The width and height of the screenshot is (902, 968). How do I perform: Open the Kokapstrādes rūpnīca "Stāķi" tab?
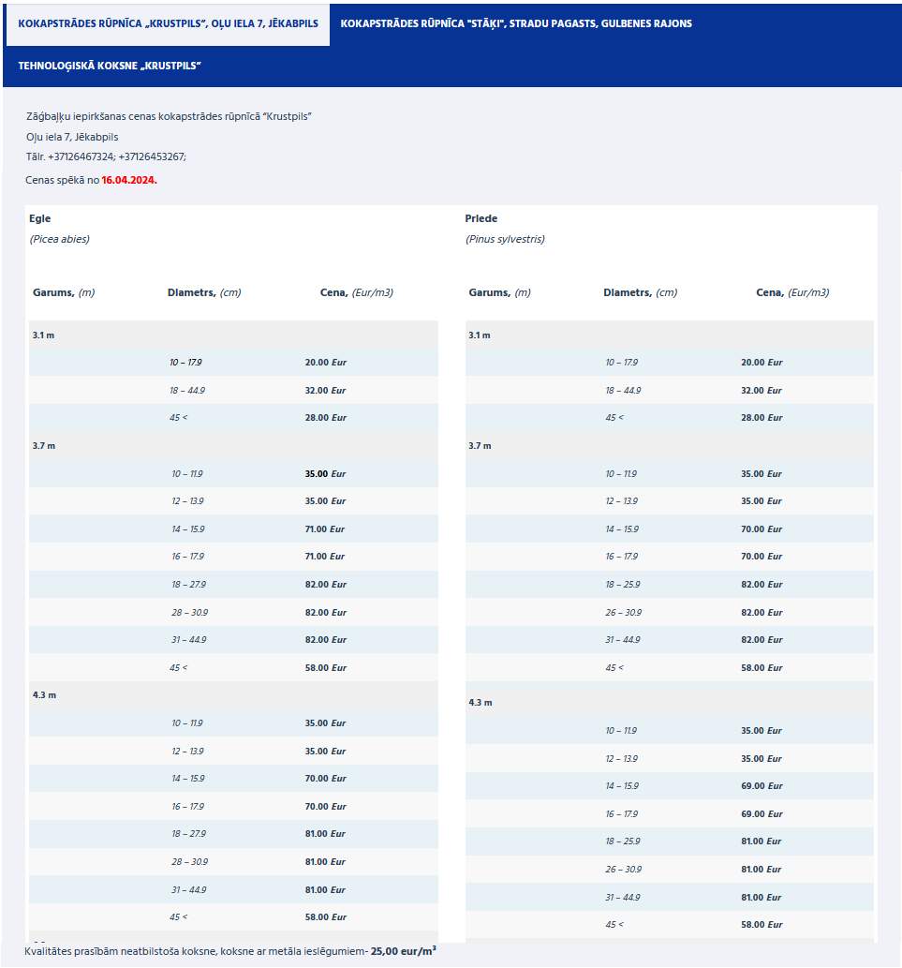coord(516,23)
